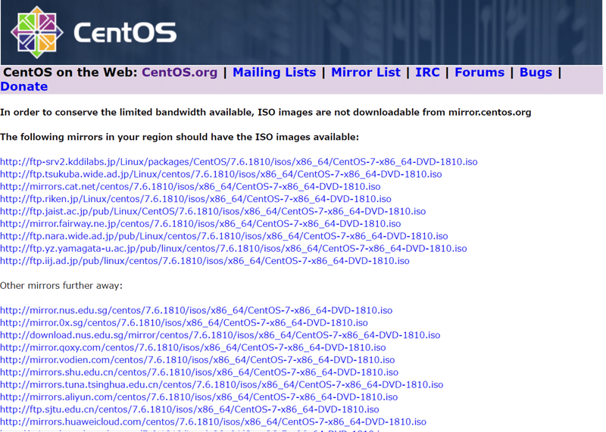Download ISO from ftp-srv2.kddilabs.jp mirror
Image resolution: width=606 pixels, height=432 pixels.
[239, 162]
